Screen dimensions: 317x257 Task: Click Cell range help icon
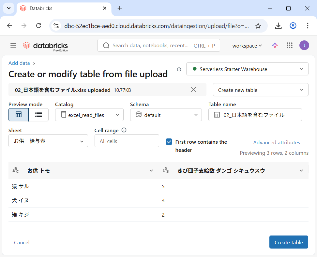[x=124, y=130]
